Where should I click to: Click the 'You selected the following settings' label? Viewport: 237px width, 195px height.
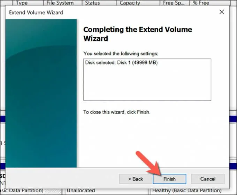pyautogui.click(x=121, y=53)
